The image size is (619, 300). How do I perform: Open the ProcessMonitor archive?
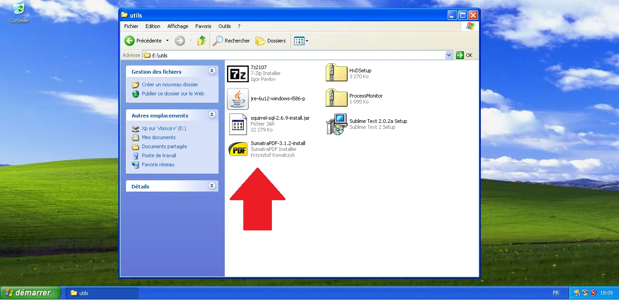336,98
